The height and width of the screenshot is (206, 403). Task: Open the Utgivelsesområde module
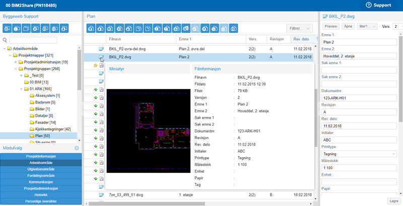point(41,169)
